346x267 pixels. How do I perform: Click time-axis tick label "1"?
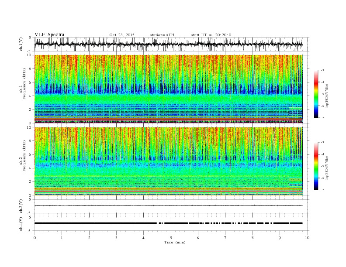(62, 238)
